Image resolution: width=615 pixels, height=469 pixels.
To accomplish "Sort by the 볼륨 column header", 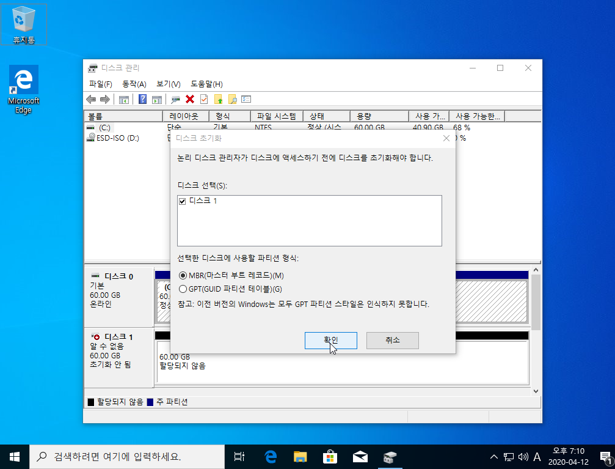I will point(123,116).
